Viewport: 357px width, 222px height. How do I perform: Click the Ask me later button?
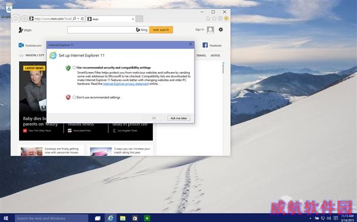(178, 118)
